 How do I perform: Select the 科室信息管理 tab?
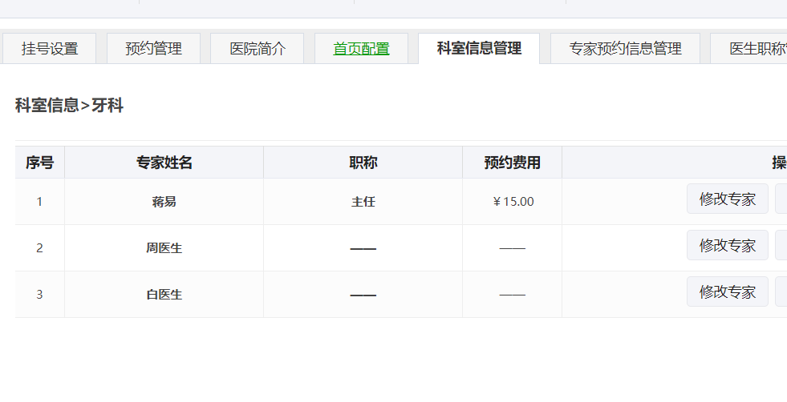click(x=479, y=49)
